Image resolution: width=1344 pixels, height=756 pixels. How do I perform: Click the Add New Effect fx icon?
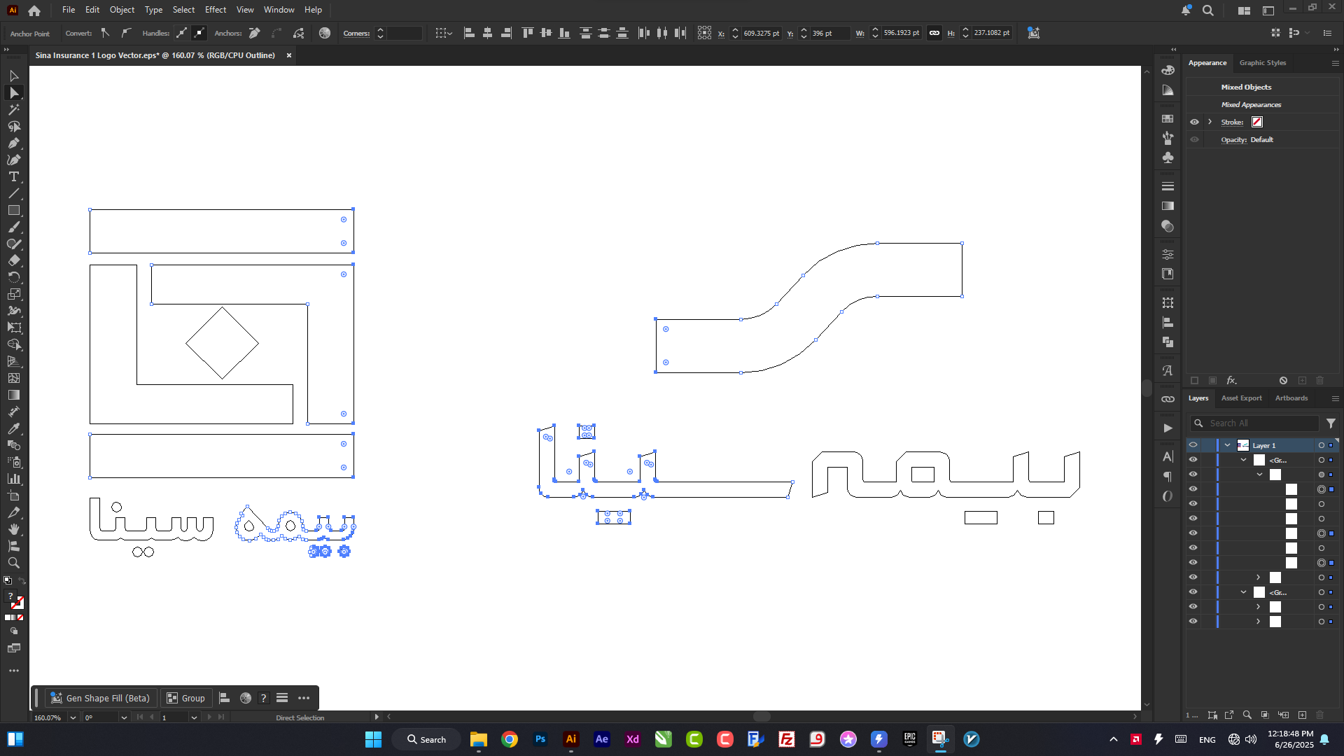1231,380
